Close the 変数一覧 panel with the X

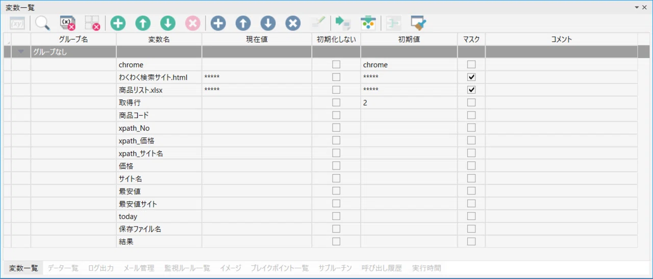coord(645,8)
